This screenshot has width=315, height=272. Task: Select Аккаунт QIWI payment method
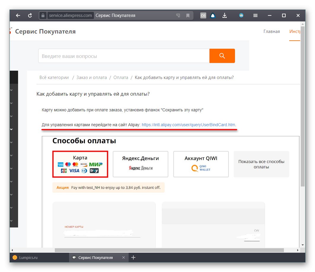tap(201, 164)
